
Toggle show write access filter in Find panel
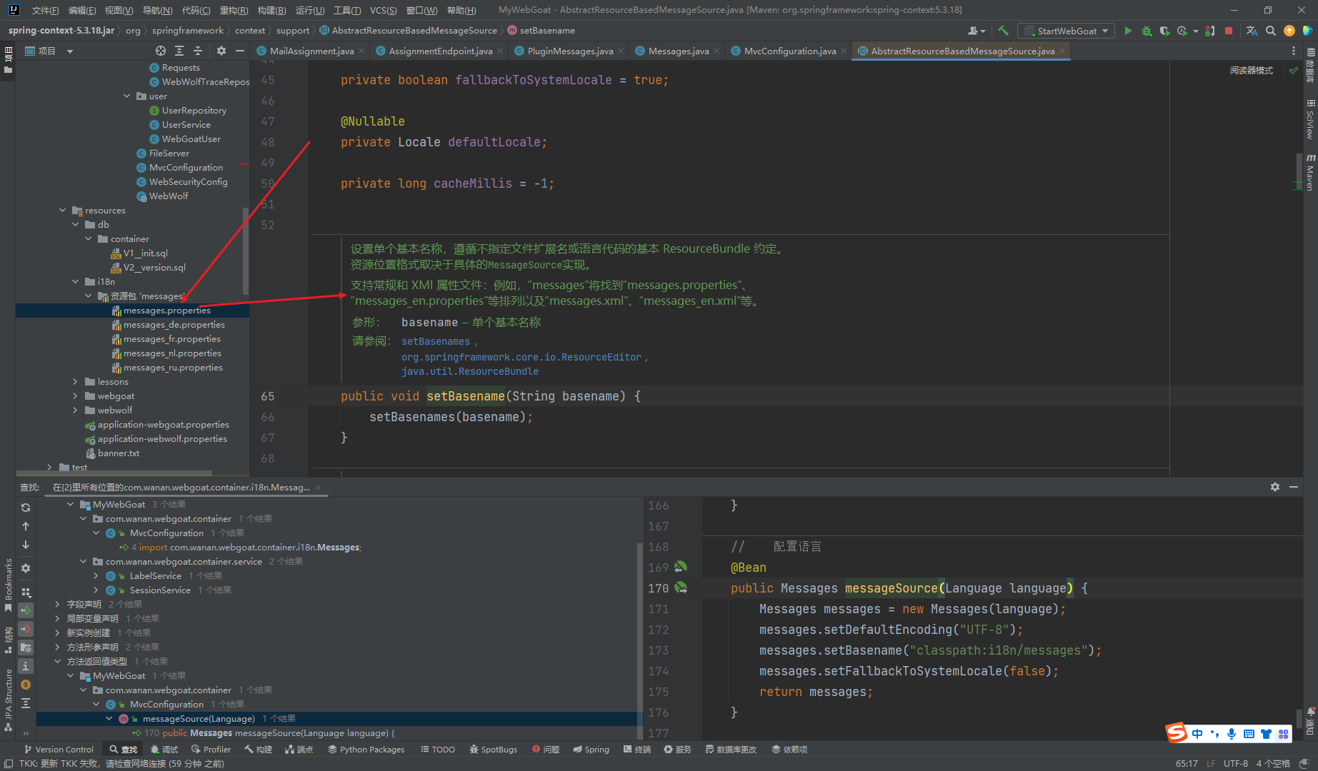26,629
